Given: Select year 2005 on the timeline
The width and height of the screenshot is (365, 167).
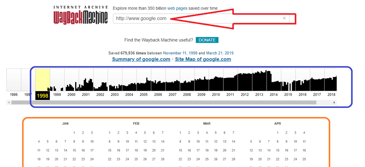Looking at the screenshot, I should [x=144, y=95].
